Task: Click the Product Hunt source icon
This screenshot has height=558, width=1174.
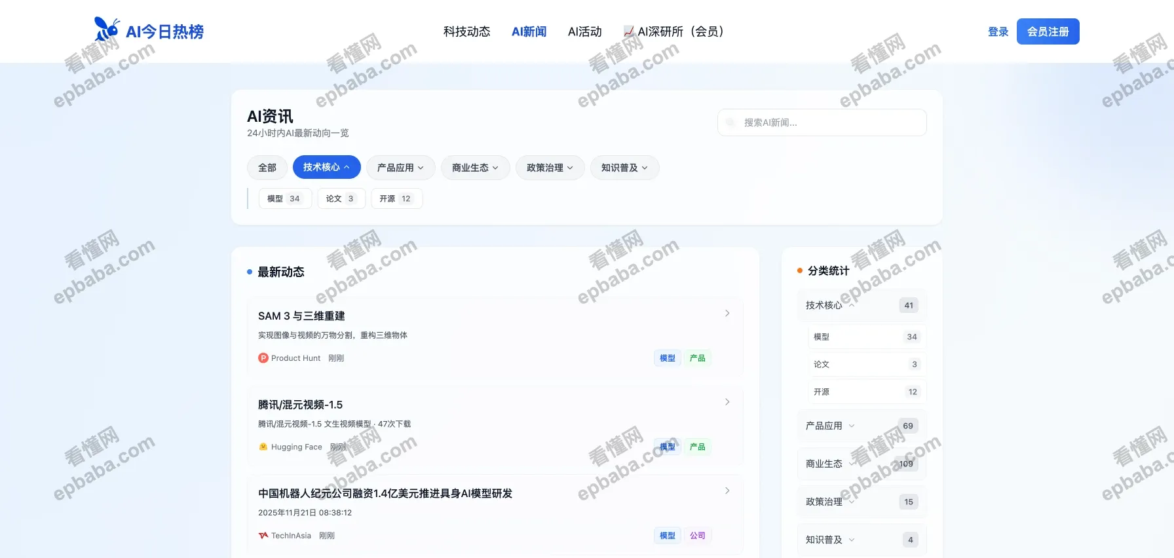Action: pos(263,358)
